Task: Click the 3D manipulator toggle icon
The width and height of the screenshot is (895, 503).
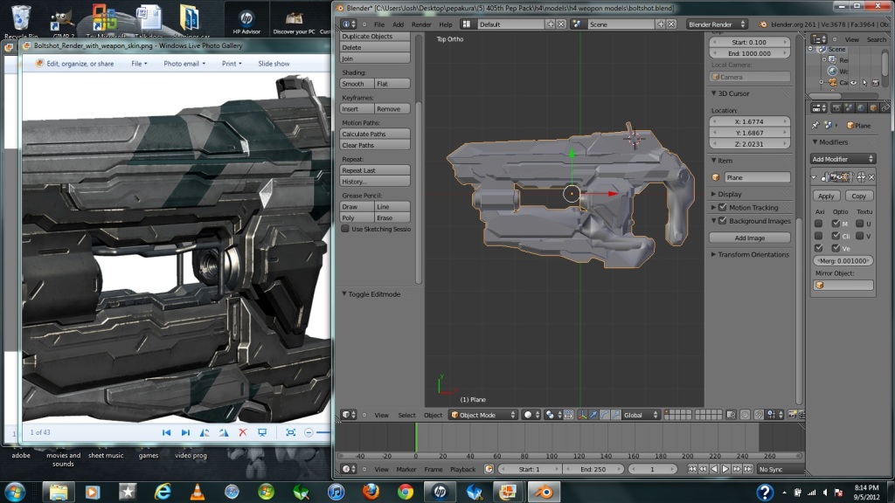Action: tap(582, 415)
